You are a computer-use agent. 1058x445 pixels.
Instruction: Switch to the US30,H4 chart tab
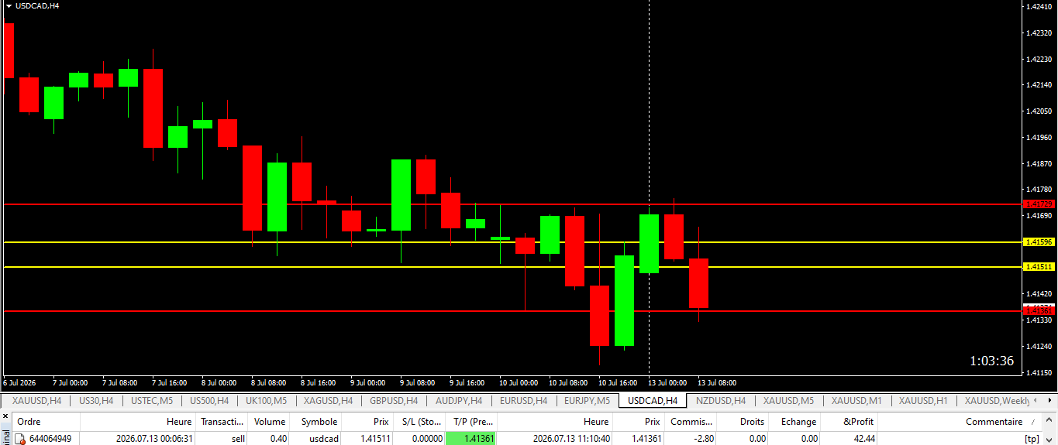point(96,400)
